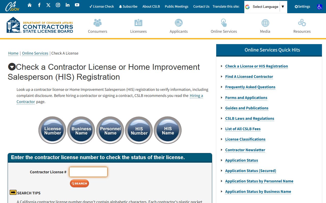This screenshot has height=203, width=326.
Task: Open About CSLB page
Action: pyautogui.click(x=151, y=7)
